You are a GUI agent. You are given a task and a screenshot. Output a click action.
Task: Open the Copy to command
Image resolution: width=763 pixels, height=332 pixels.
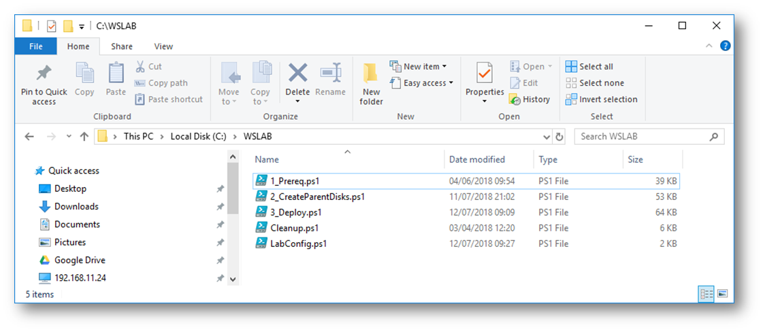point(260,82)
